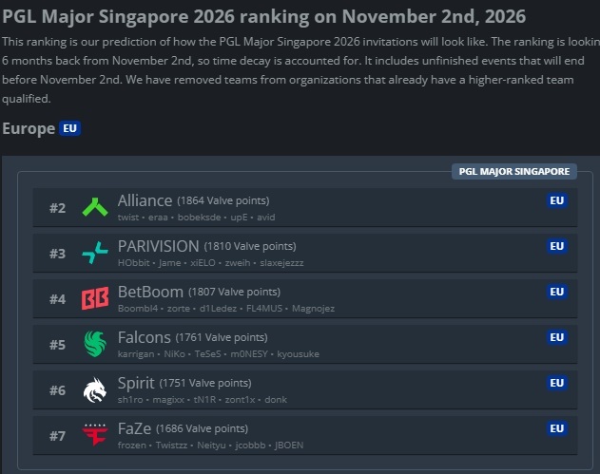
Task: Open the PARIVISION team name link
Action: click(158, 246)
